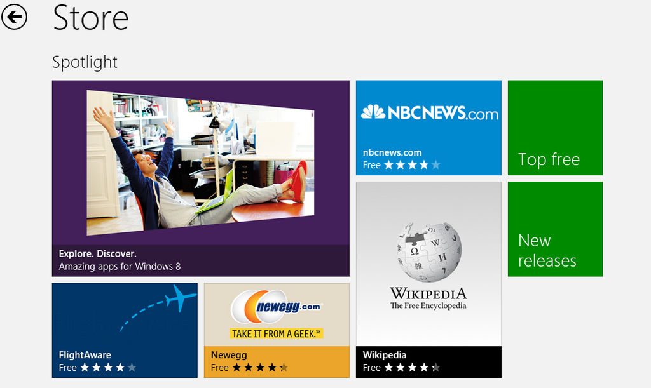Click the Wikipedia app name in black bar
This screenshot has width=651, height=388.
[x=384, y=355]
